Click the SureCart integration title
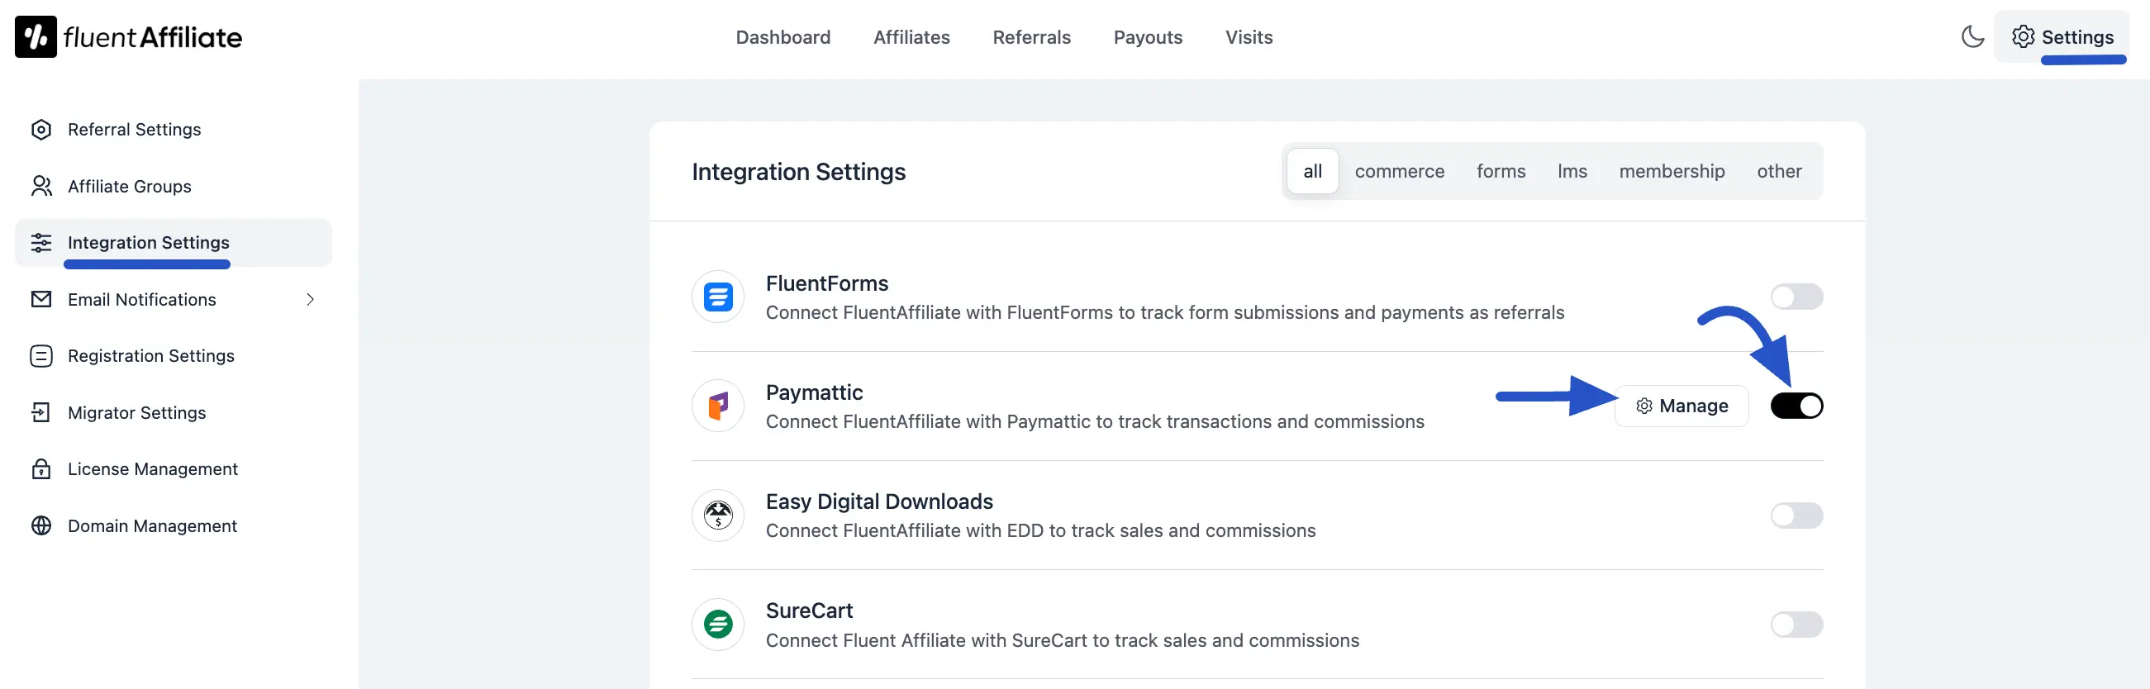Screen dimensions: 2150x689 coord(809,611)
